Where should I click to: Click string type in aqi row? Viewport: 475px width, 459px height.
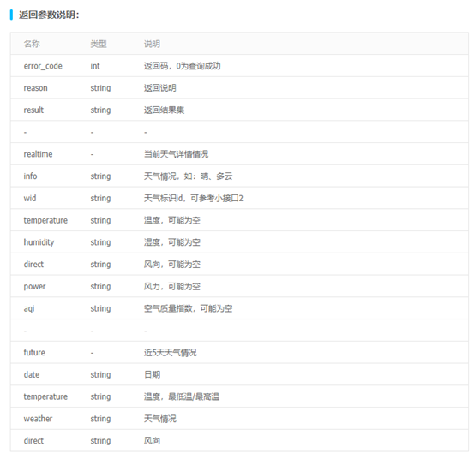(100, 309)
